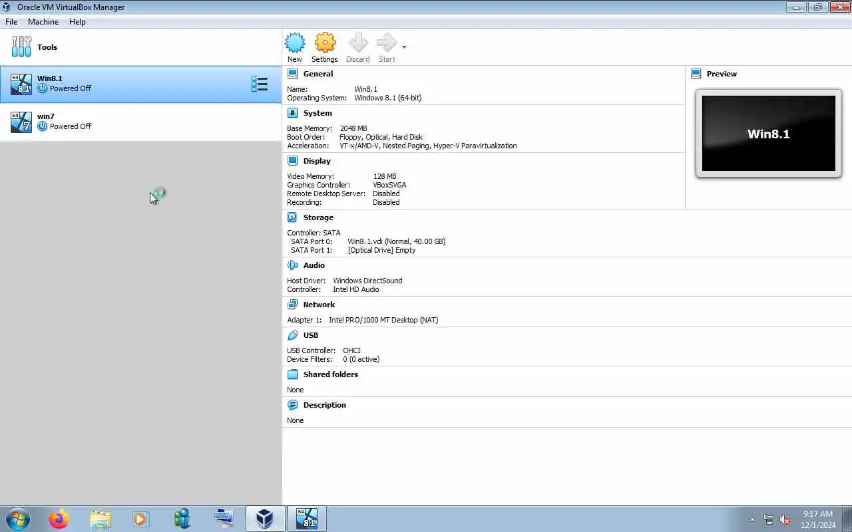Click the Audio section speaker icon

click(x=292, y=265)
